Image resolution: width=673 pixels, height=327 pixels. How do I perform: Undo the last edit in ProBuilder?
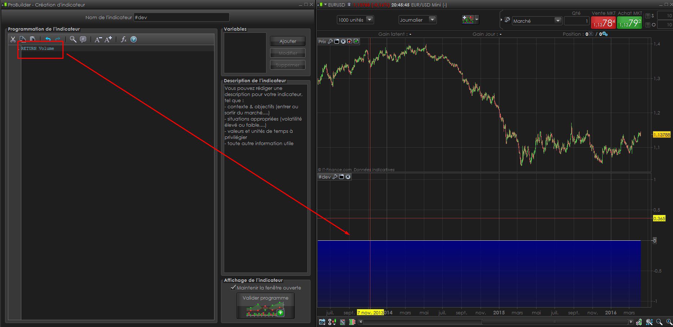pos(48,39)
